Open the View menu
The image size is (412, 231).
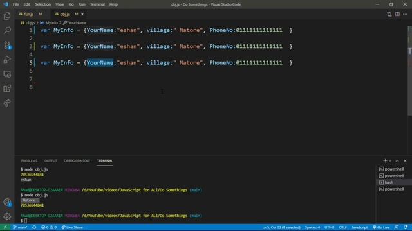tap(60, 4)
